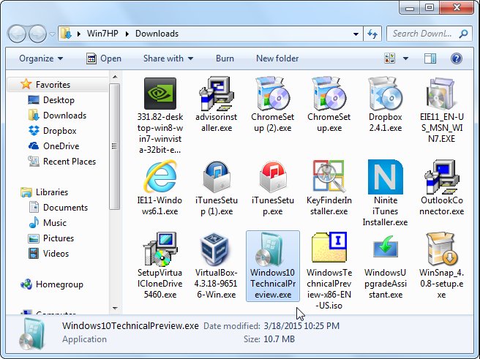Select OutlookConnector.exe file
Viewport: 480px width, 359px height.
pos(441,188)
